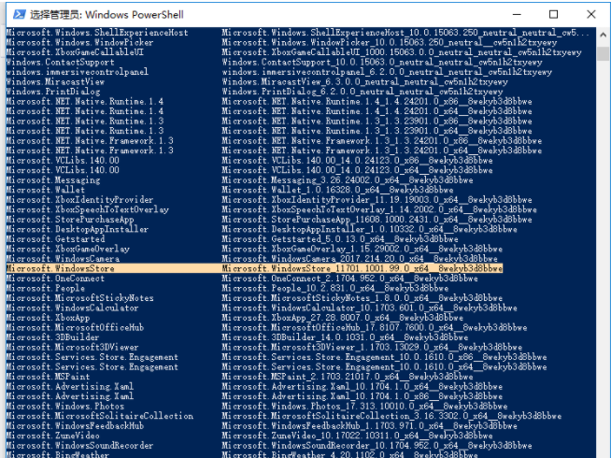Click full name Microsoft.NET.Native.Runtime.1.4_1.4.24201.0_x64
The height and width of the screenshot is (458, 611).
(377, 111)
